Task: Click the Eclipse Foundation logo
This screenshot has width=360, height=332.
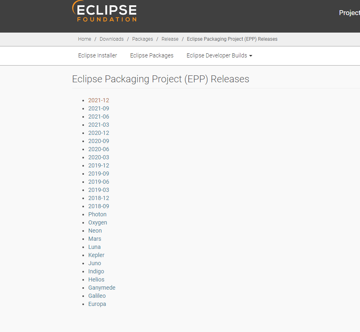Action: coord(104,12)
